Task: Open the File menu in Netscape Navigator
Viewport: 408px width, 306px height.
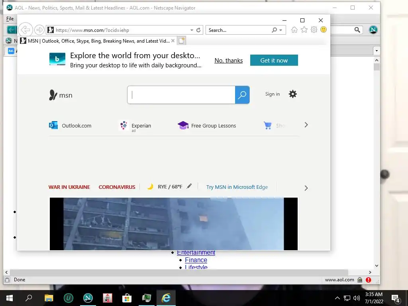Action: pos(10,18)
